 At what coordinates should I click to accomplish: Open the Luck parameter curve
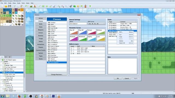tap(101, 38)
